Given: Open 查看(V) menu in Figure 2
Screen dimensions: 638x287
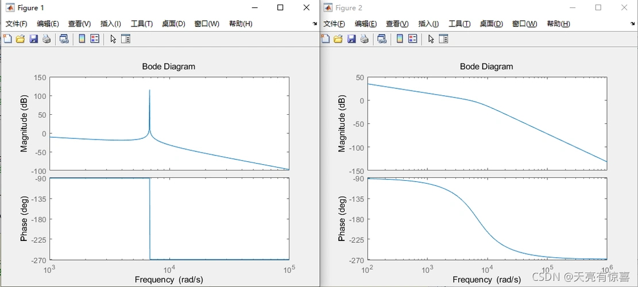Looking at the screenshot, I should point(397,24).
